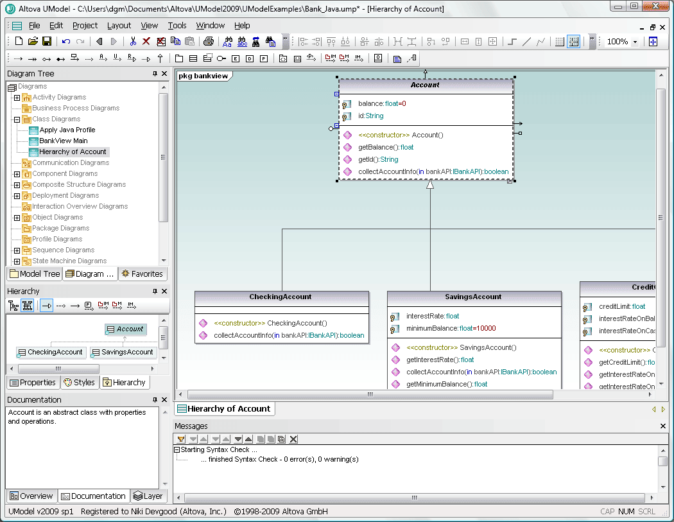Viewport: 674px width, 522px height.
Task: Switch to the Overview tab
Action: coord(31,496)
